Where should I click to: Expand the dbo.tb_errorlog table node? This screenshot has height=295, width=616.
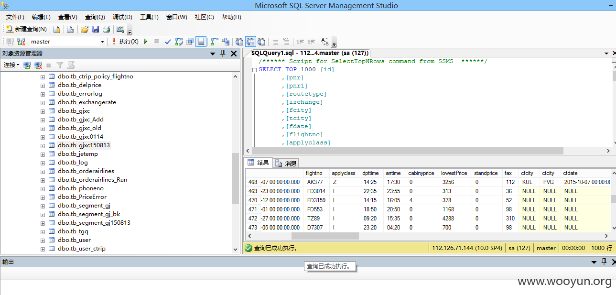click(43, 94)
